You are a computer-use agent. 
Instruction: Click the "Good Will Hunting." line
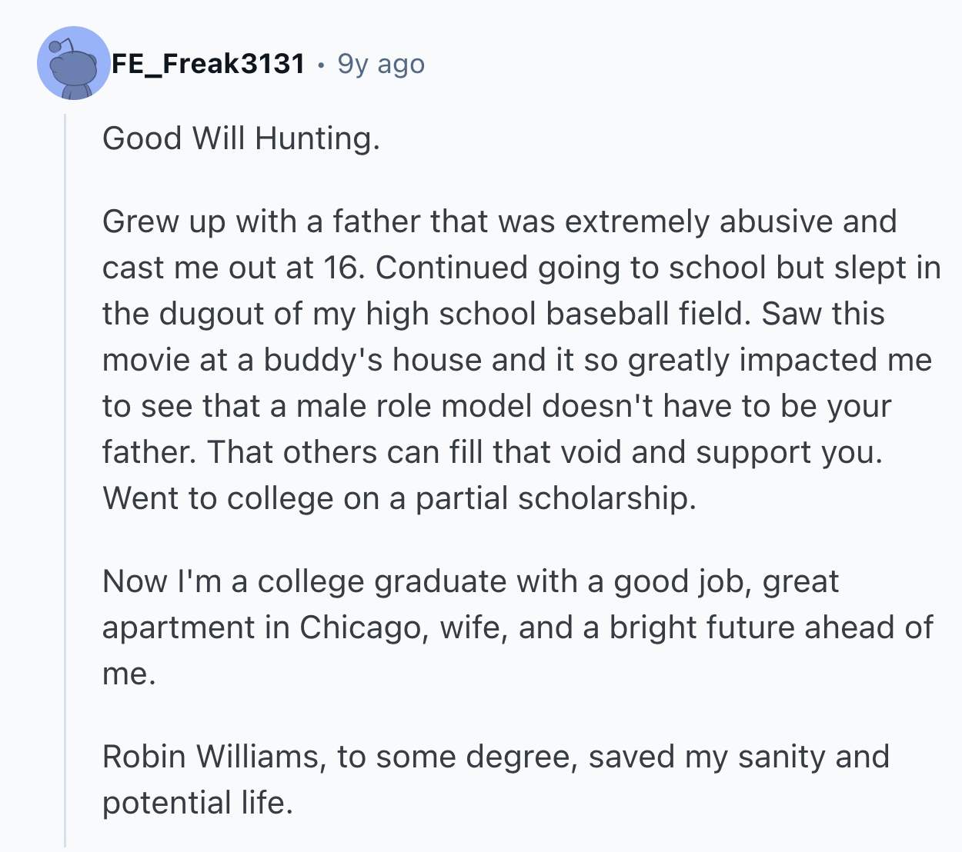pyautogui.click(x=241, y=138)
